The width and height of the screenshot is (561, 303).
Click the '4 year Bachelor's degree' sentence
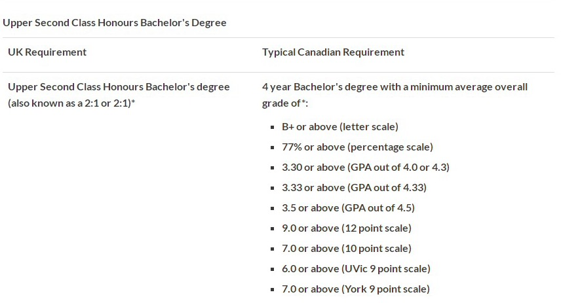coord(395,87)
